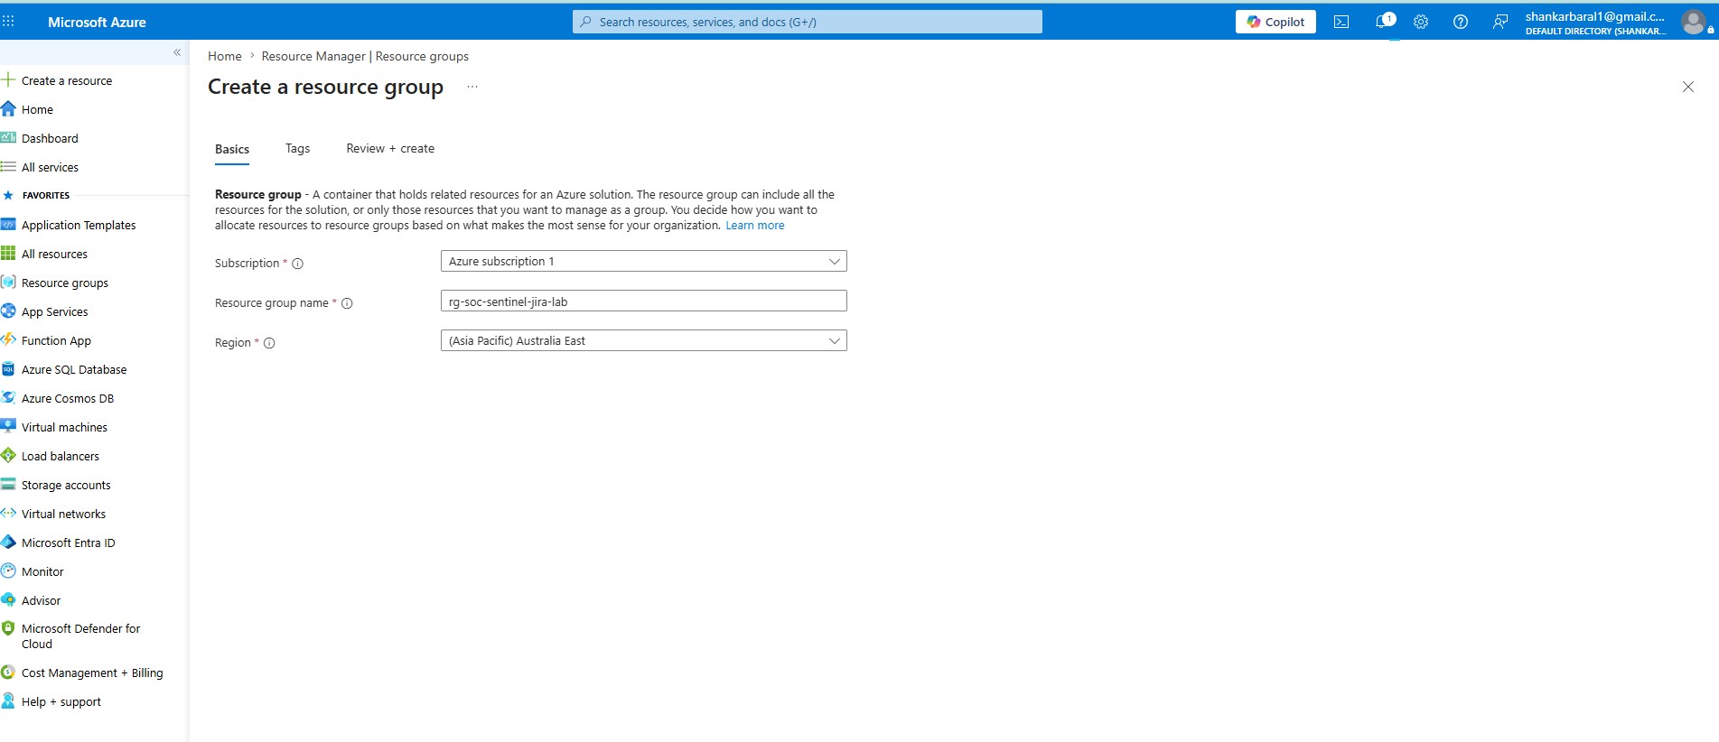This screenshot has height=742, width=1719.
Task: Open the All services label in the sidebar
Action: [50, 167]
